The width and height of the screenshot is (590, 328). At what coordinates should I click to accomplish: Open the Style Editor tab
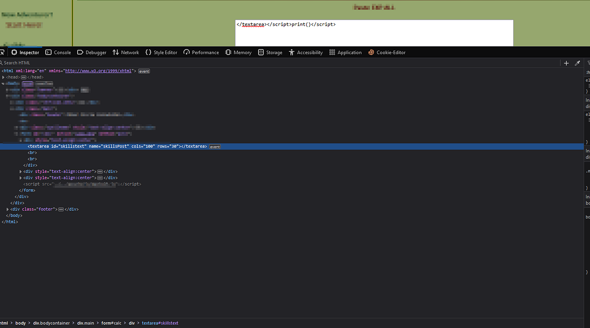coord(161,53)
